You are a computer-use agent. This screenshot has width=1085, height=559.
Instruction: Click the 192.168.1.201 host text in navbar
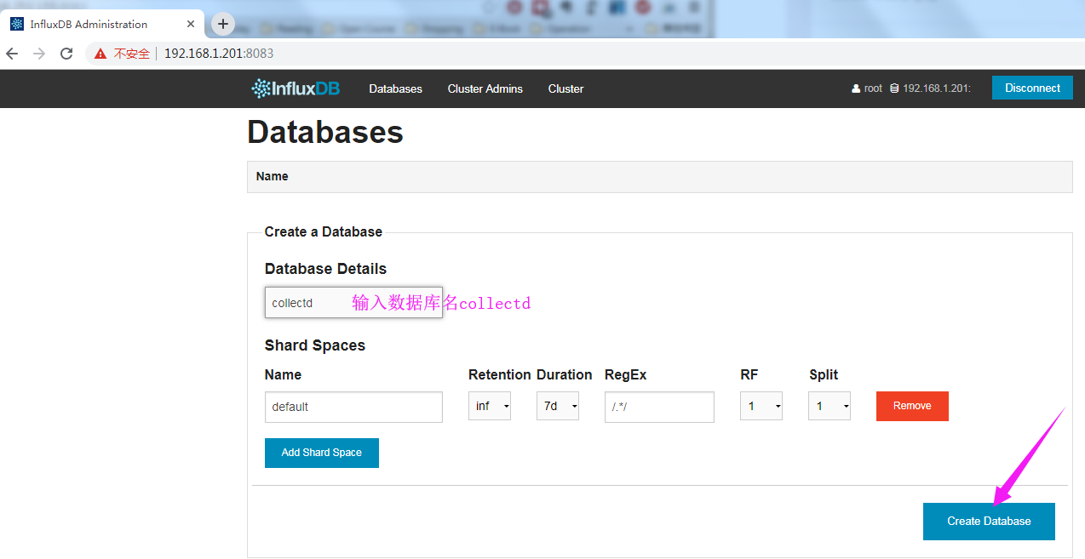coord(937,88)
